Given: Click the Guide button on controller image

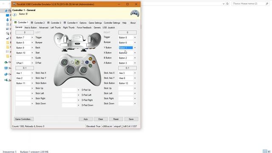Looking at the screenshot, I should click(77, 62).
